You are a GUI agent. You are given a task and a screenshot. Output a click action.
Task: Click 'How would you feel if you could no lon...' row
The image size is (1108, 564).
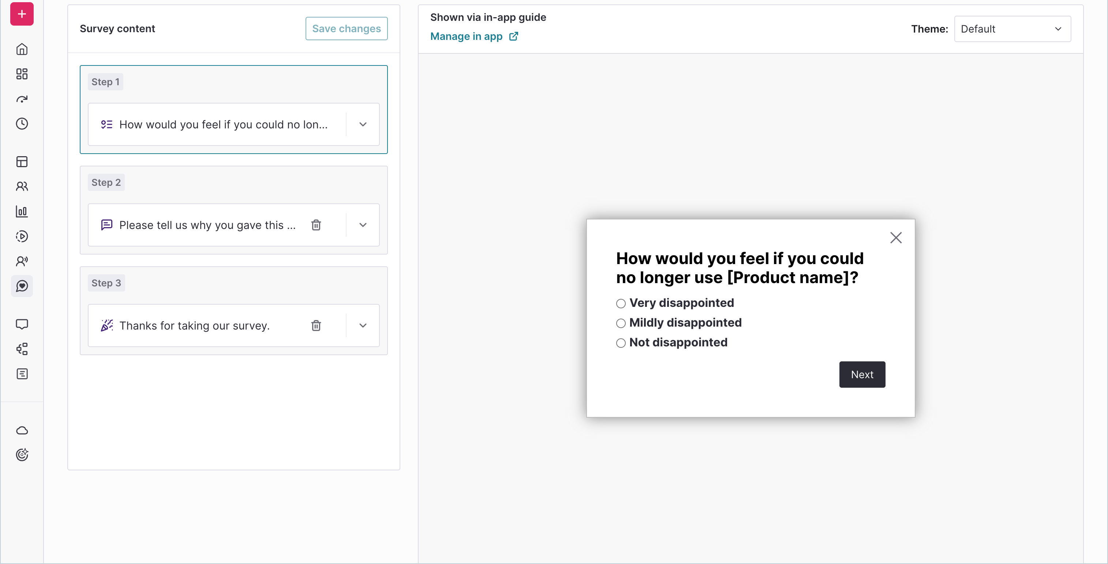233,125
